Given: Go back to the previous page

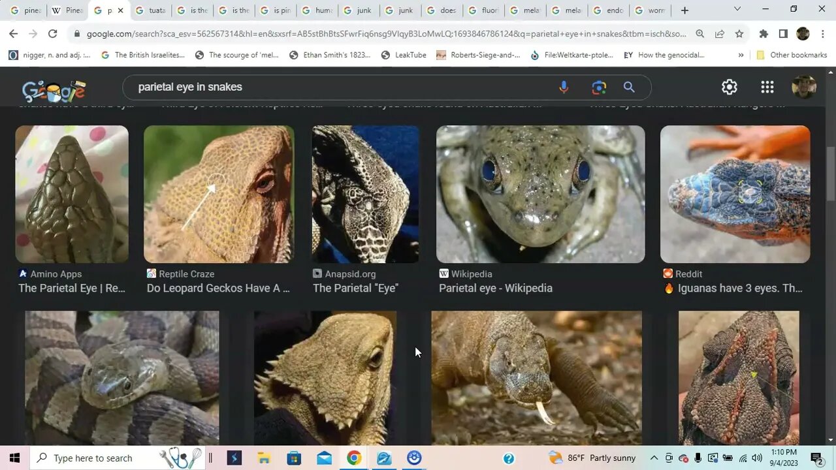Looking at the screenshot, I should click(14, 34).
